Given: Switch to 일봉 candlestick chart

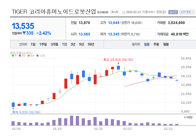Looking at the screenshot, I should (147, 44).
